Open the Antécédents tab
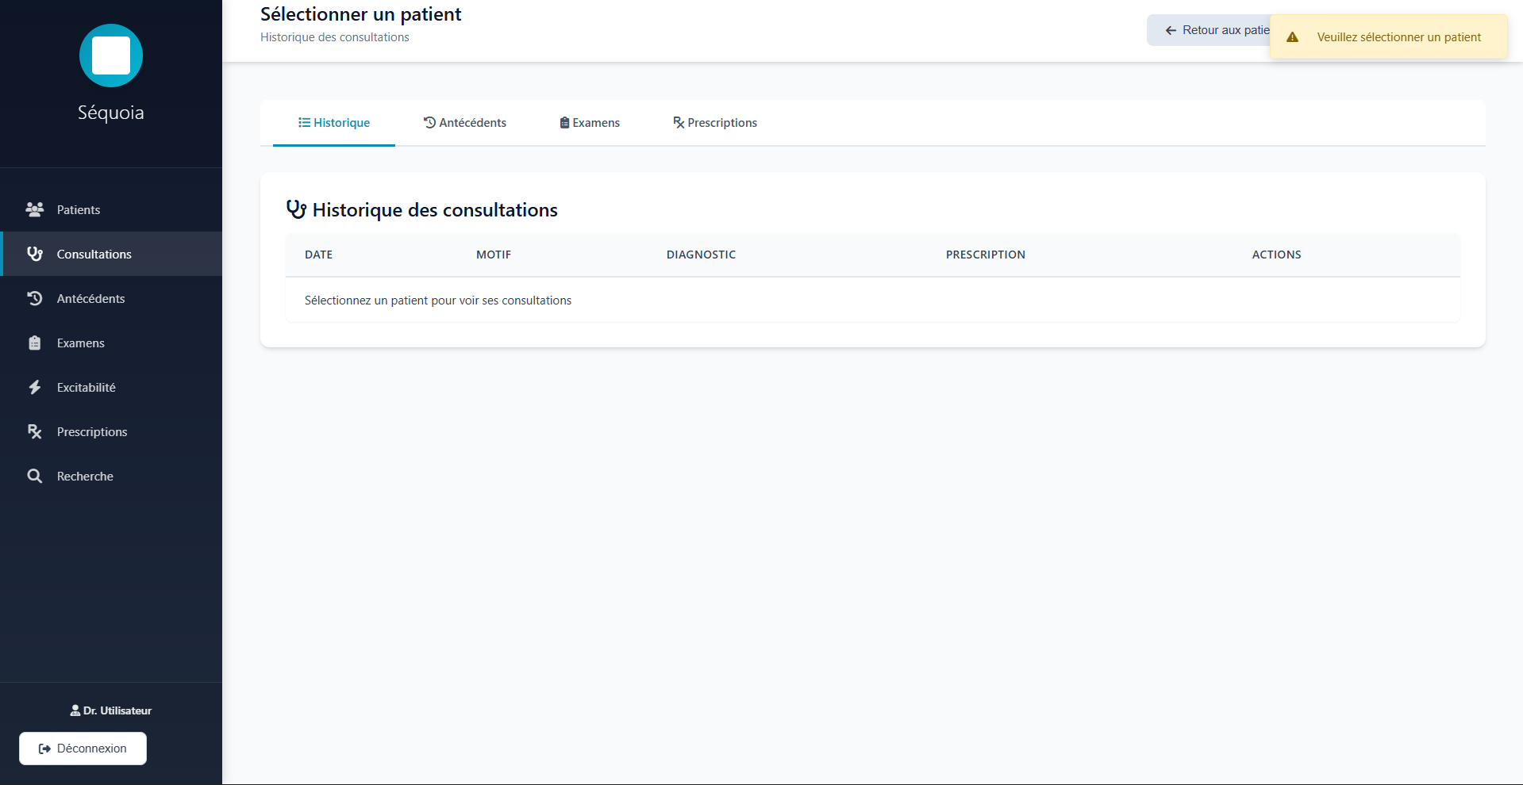The width and height of the screenshot is (1523, 785). pyautogui.click(x=465, y=123)
